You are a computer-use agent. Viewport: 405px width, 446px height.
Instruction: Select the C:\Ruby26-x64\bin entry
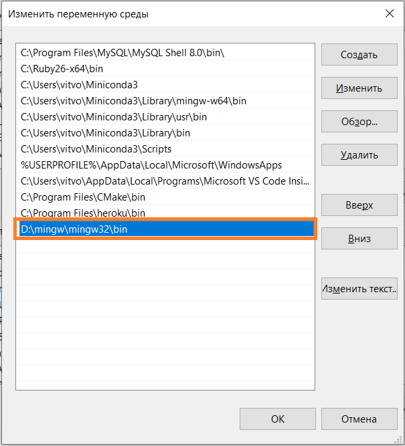[62, 69]
